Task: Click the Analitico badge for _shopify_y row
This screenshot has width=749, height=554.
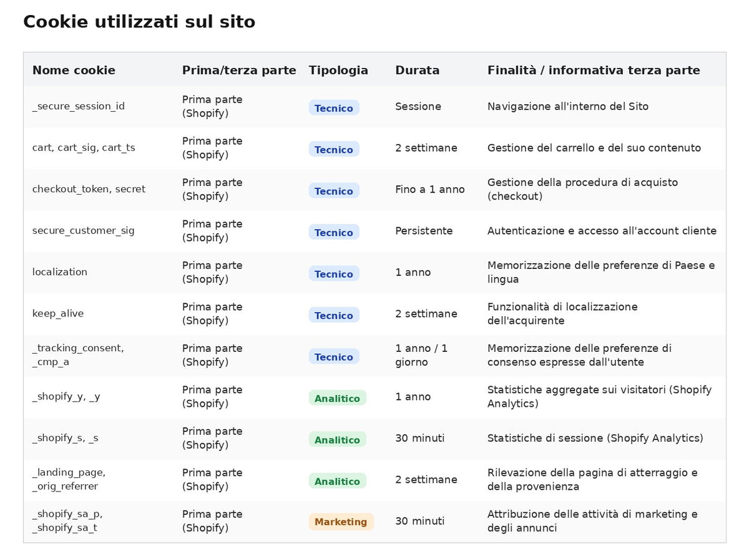Action: click(337, 398)
